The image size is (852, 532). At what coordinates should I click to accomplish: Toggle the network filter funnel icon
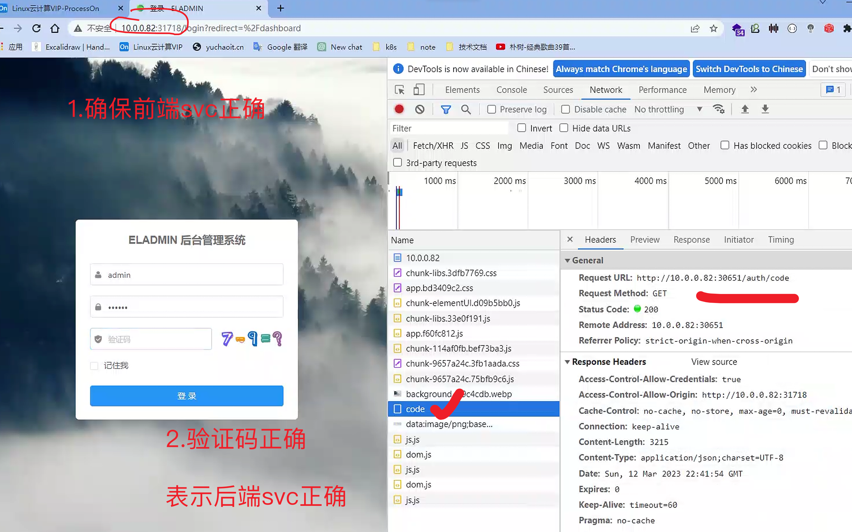446,109
